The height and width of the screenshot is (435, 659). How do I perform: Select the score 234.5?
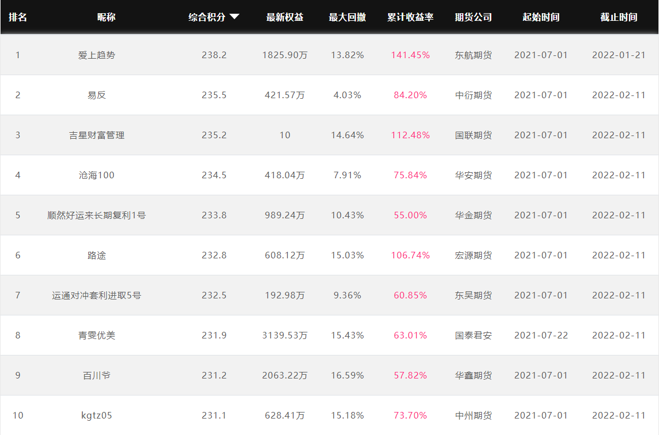[x=214, y=175]
